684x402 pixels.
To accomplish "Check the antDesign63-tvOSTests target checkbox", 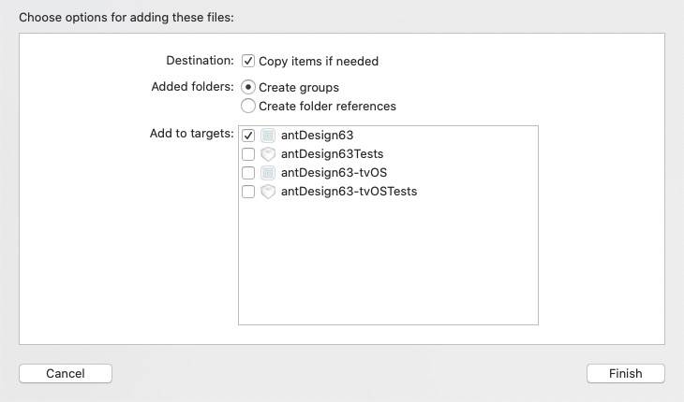I will (x=248, y=192).
